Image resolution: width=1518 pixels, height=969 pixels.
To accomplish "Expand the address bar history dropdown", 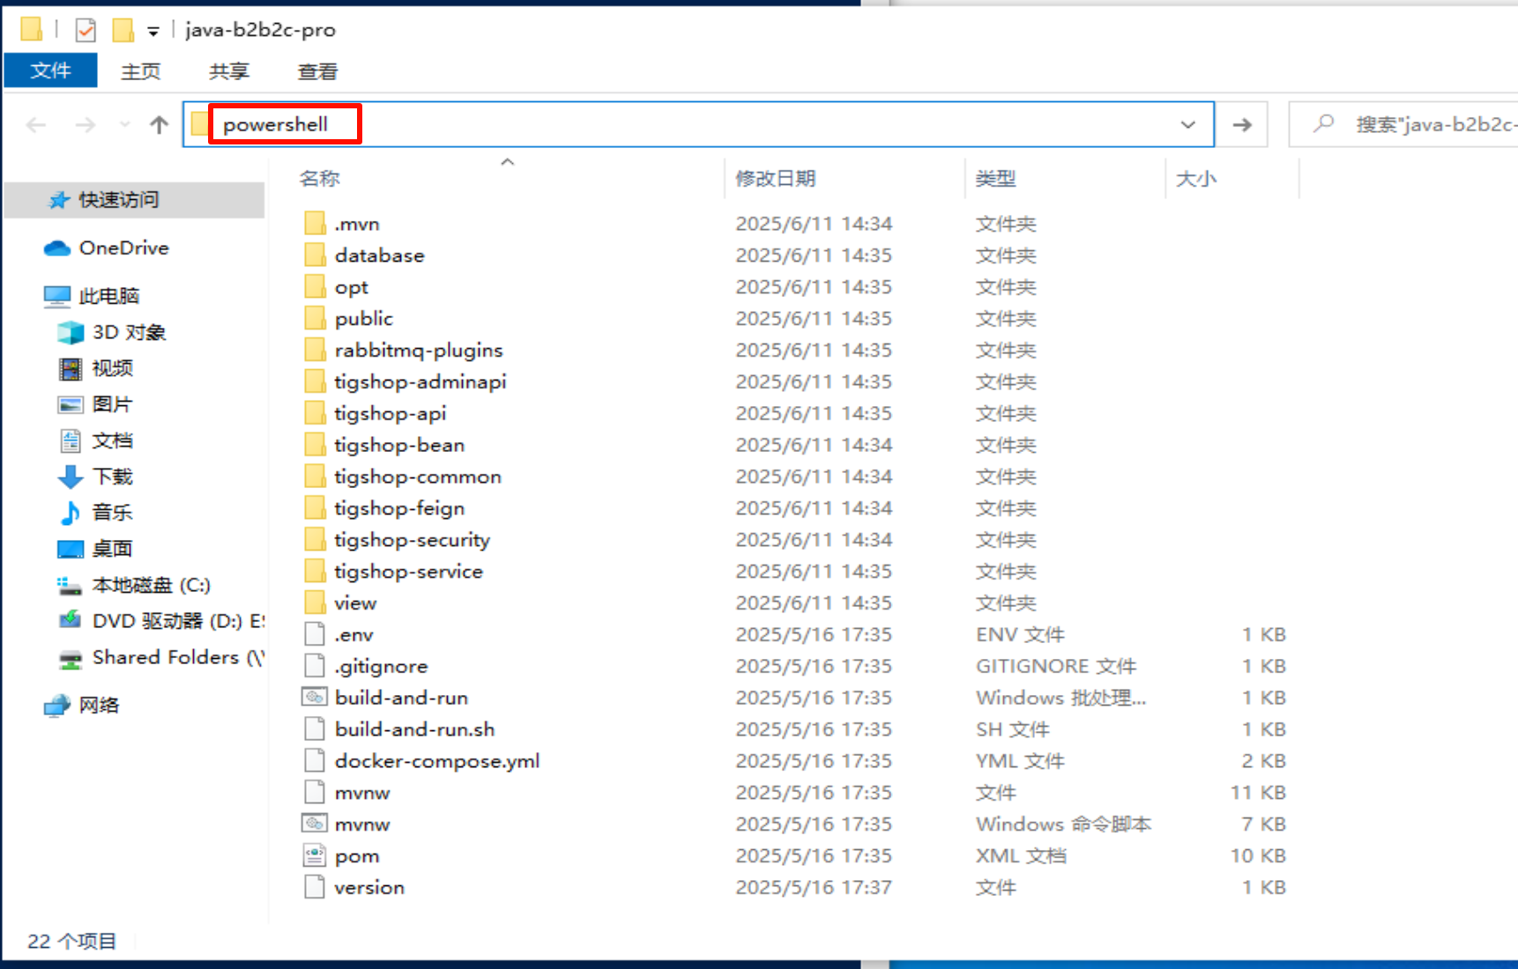I will click(1187, 125).
